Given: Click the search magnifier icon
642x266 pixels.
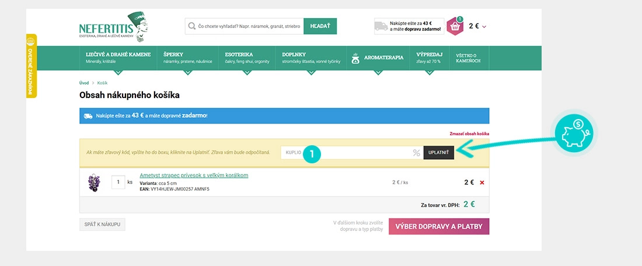Looking at the screenshot, I should pyautogui.click(x=191, y=26).
